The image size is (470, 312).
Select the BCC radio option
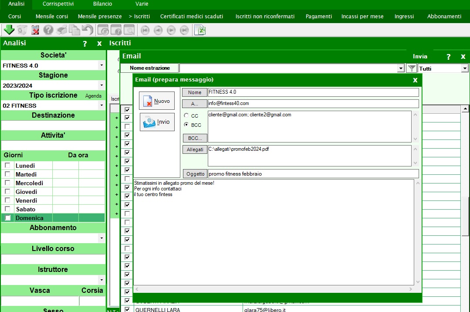[186, 125]
